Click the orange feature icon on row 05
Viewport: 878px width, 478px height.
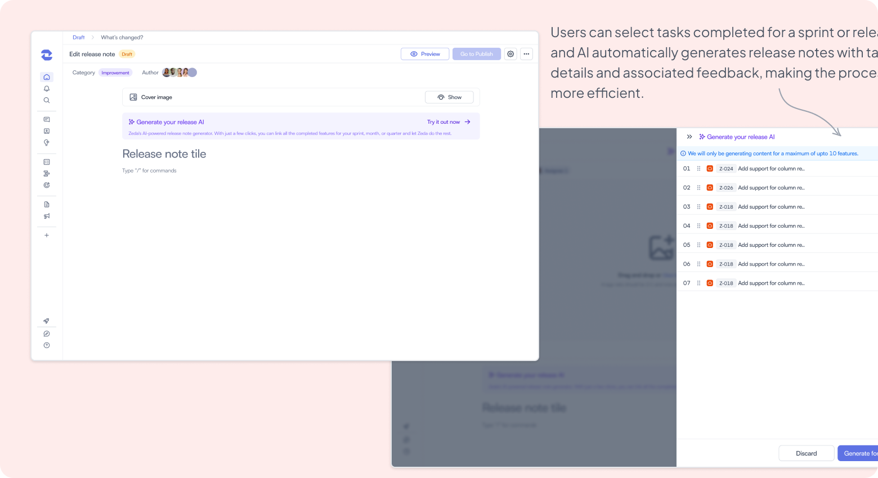[710, 245]
